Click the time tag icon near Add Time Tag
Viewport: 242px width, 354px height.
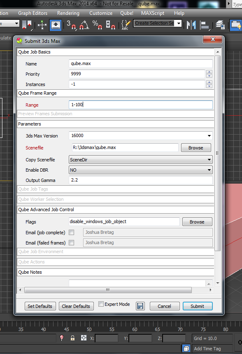pos(186,349)
